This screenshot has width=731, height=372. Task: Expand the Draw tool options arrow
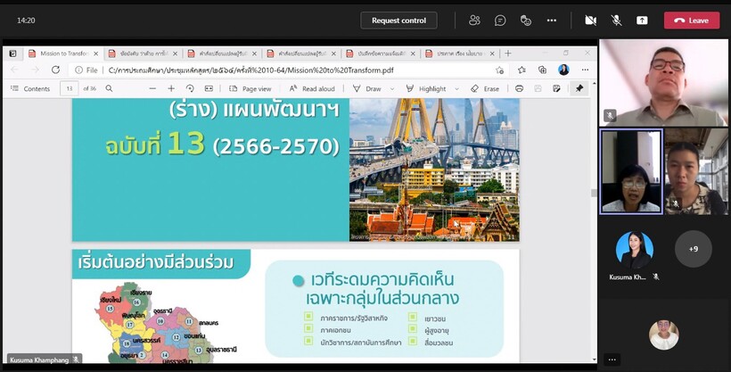(390, 88)
